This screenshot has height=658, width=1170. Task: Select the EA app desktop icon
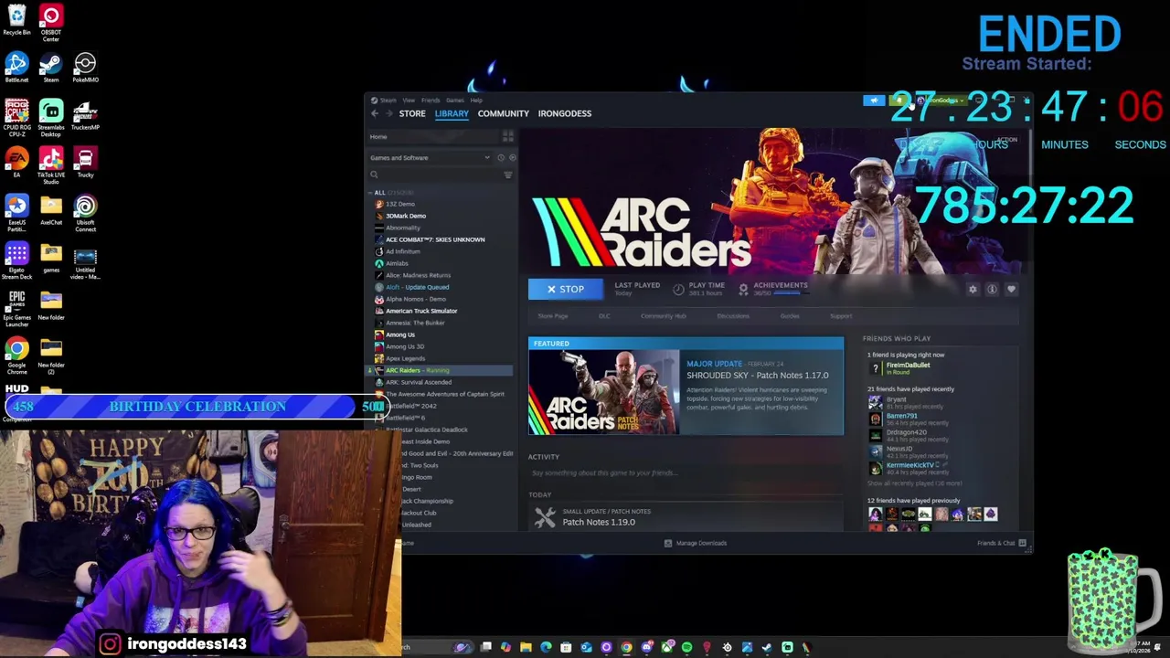click(16, 162)
